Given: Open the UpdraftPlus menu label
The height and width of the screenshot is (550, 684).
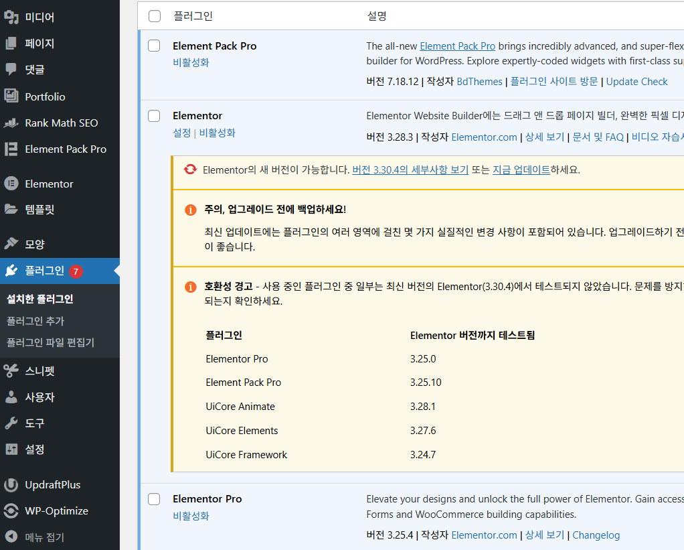Looking at the screenshot, I should point(53,485).
